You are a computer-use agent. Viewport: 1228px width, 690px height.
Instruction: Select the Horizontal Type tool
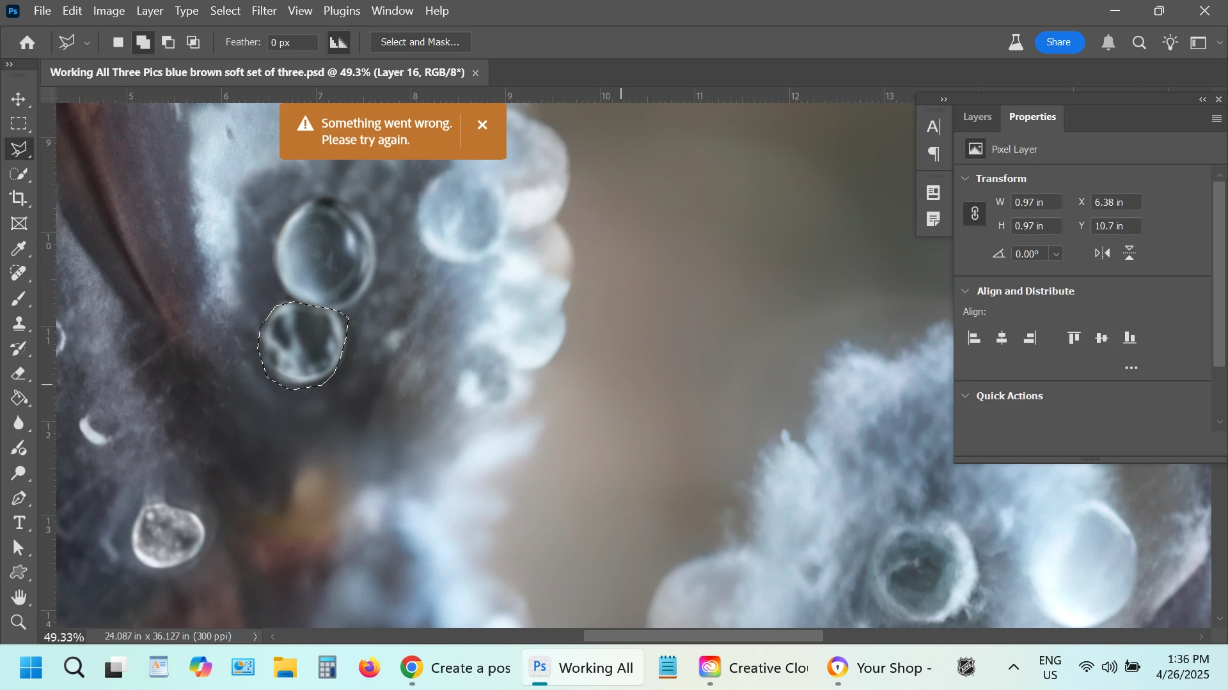point(19,523)
